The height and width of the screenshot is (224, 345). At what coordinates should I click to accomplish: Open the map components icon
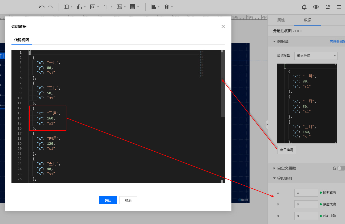[66, 7]
